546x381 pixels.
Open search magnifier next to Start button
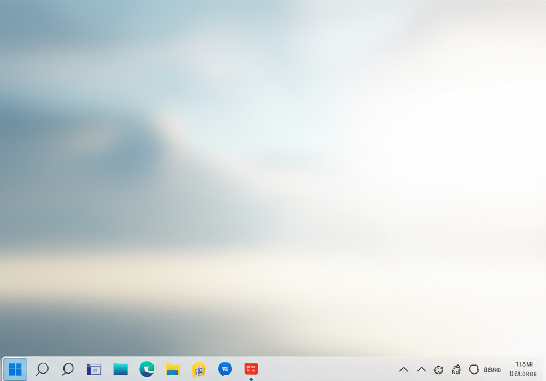[x=42, y=369]
